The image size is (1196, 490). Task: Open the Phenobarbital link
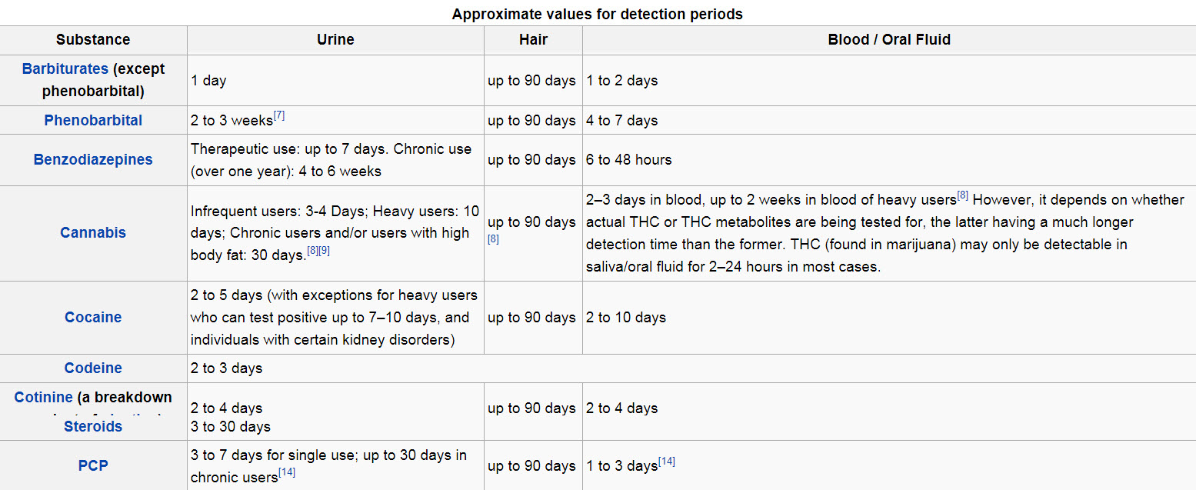tap(93, 120)
